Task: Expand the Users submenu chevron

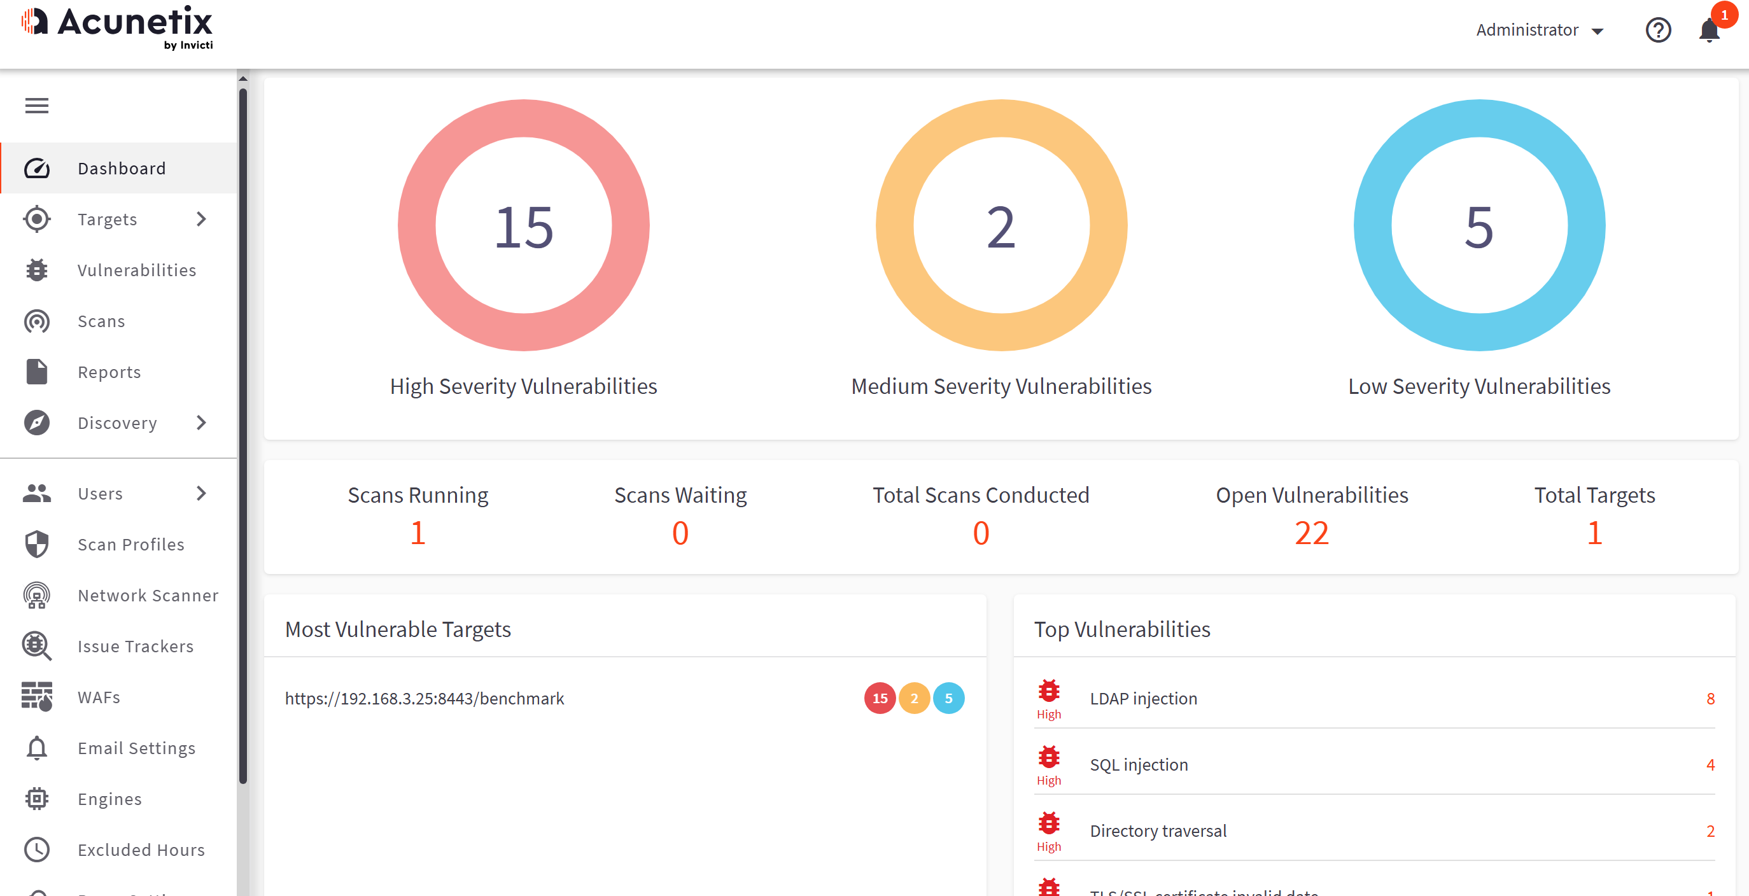Action: coord(201,493)
